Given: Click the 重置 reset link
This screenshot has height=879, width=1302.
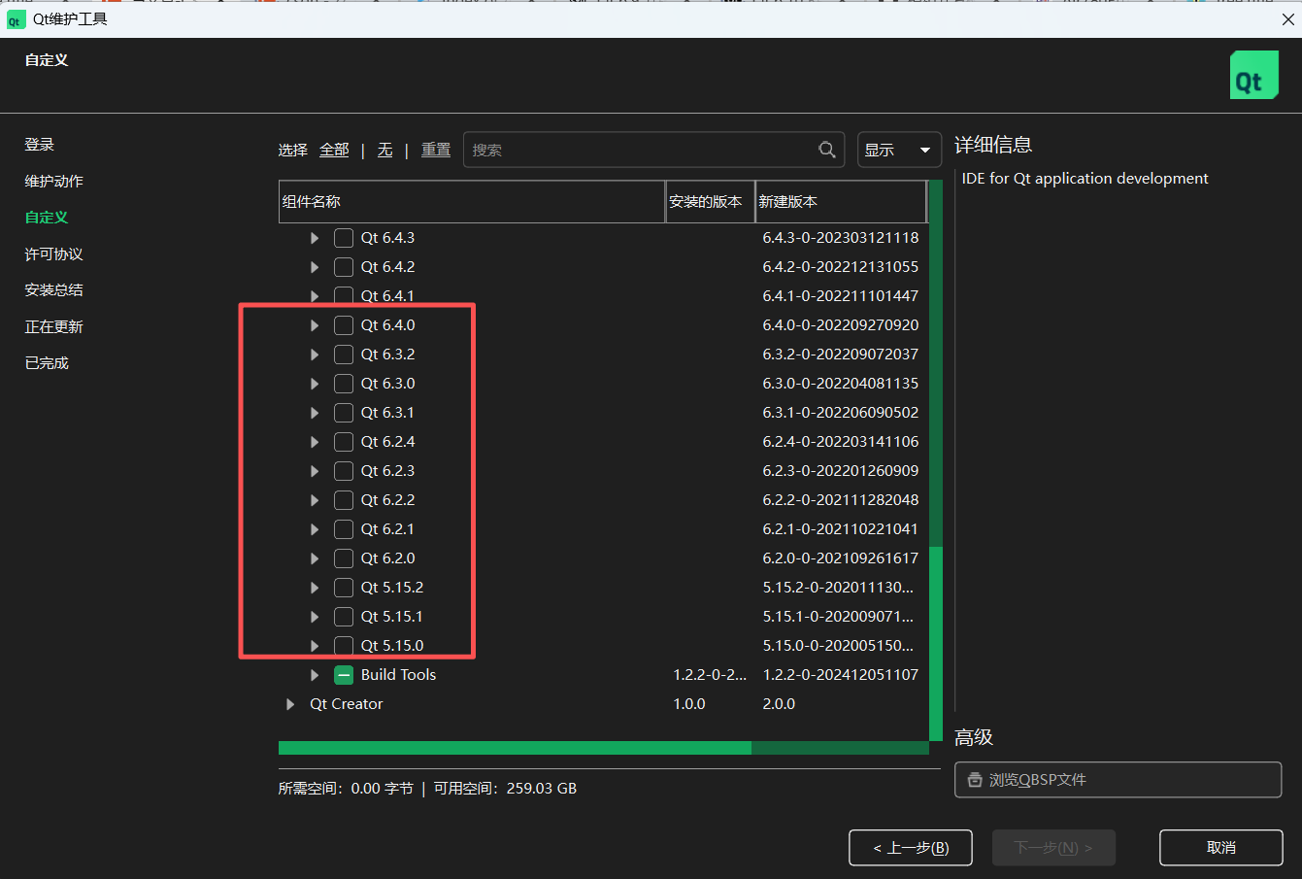Looking at the screenshot, I should pos(436,150).
